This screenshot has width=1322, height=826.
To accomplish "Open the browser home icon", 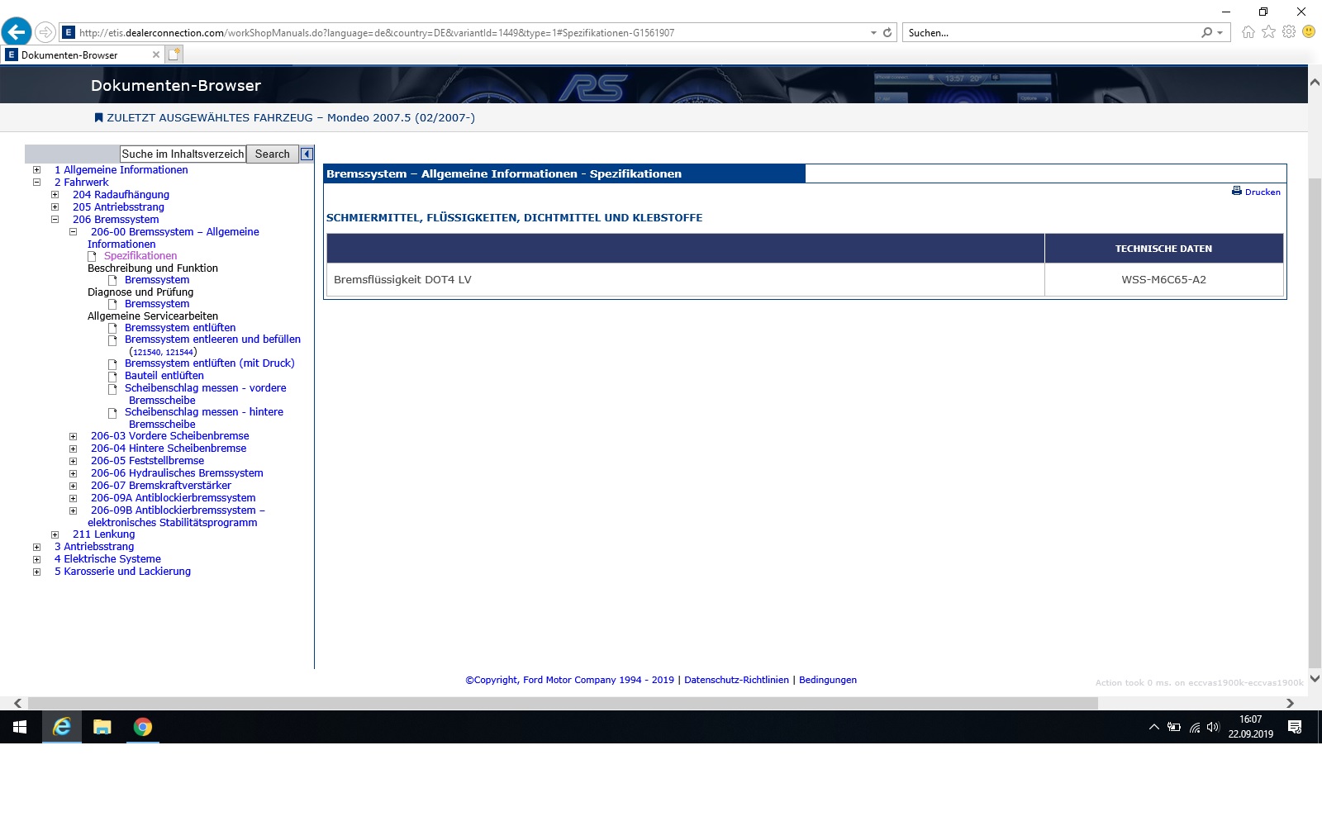I will [1248, 32].
